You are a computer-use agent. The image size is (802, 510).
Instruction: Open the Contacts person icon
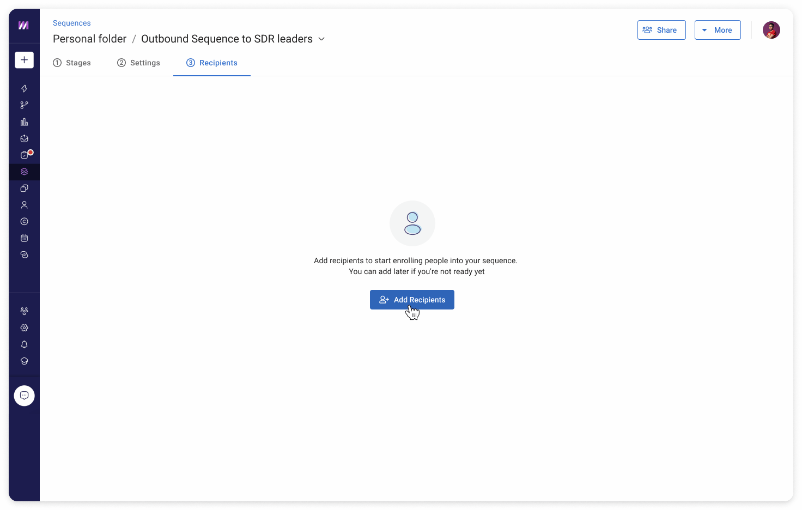click(x=24, y=204)
